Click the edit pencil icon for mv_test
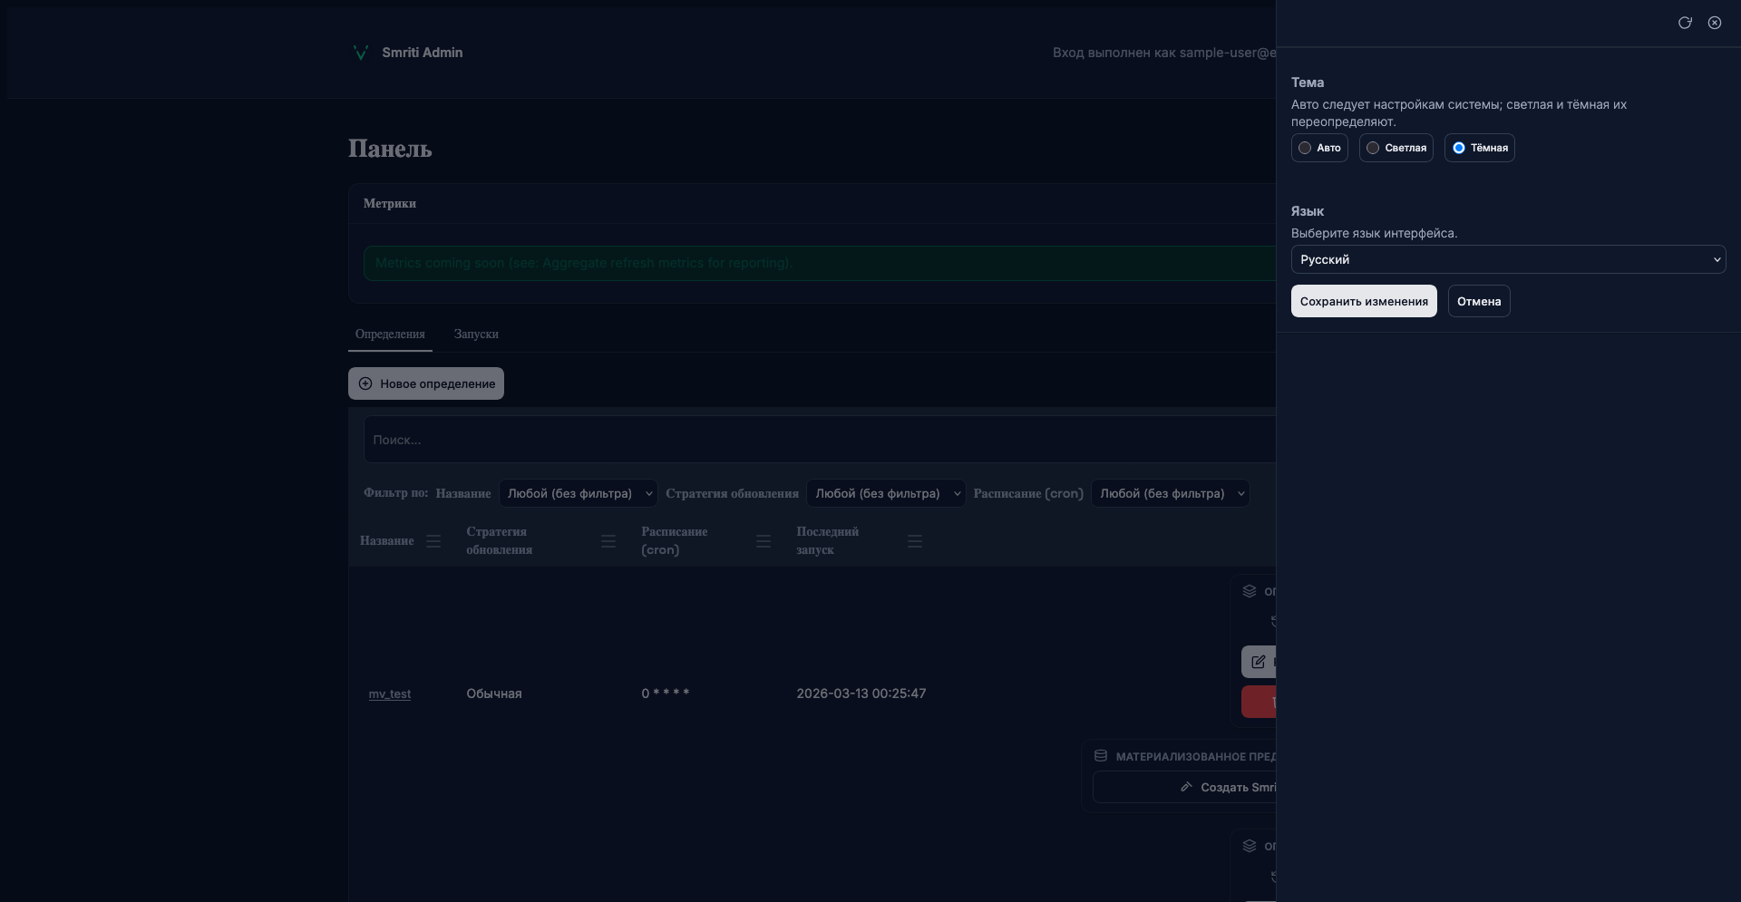Screen dimensions: 1741x902 tap(1260, 662)
